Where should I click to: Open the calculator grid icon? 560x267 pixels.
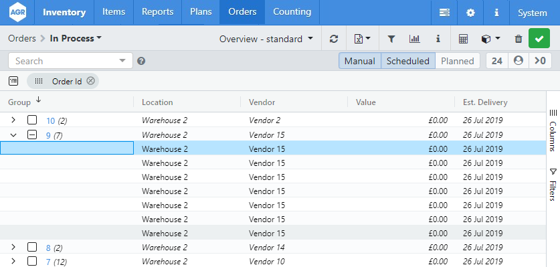[x=463, y=39]
